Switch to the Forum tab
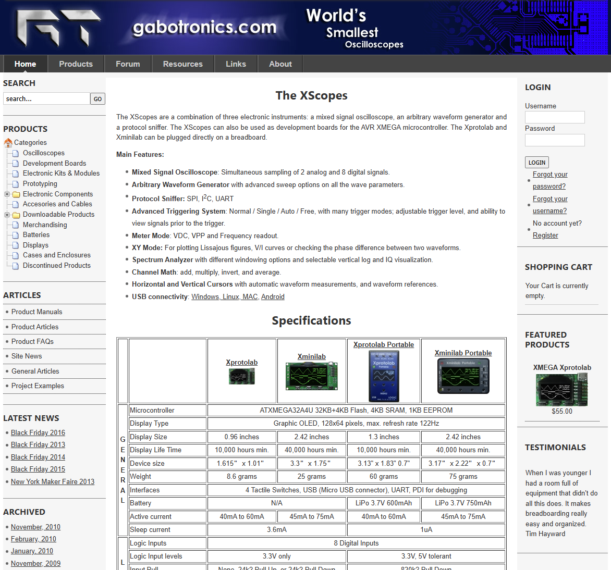 [x=127, y=64]
